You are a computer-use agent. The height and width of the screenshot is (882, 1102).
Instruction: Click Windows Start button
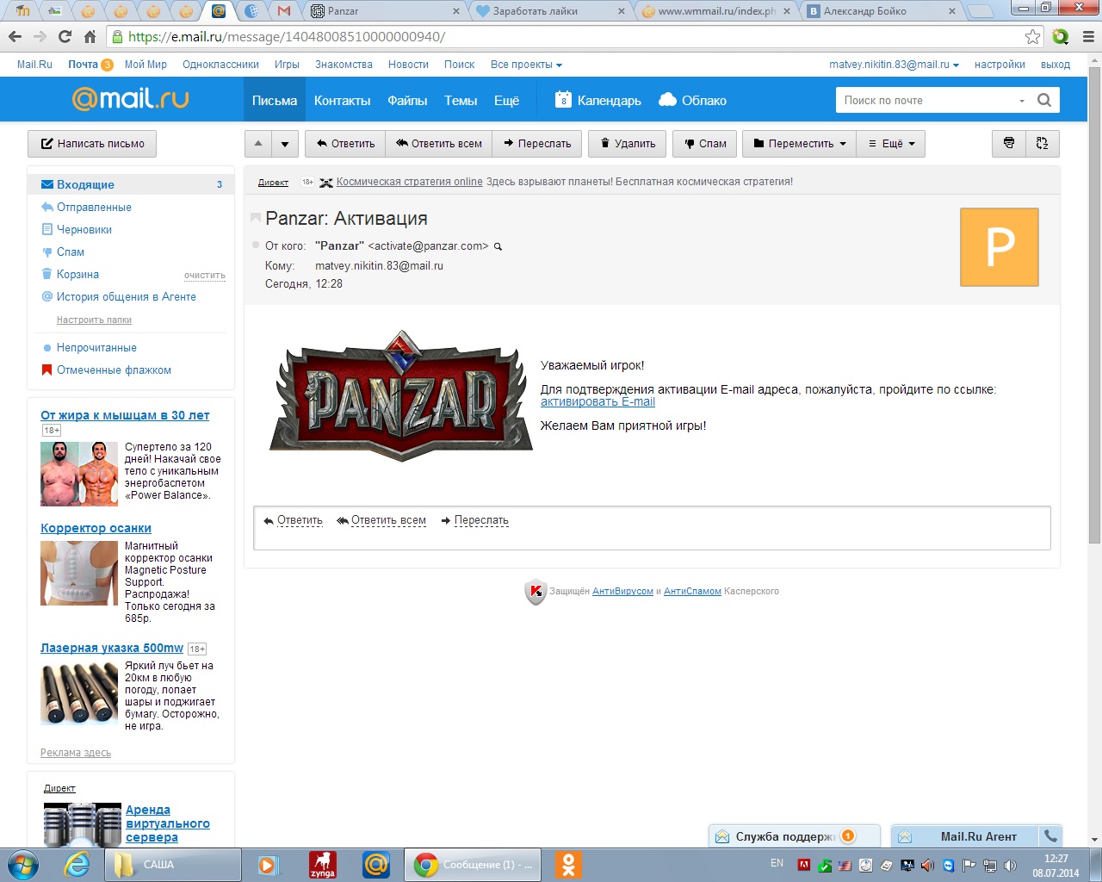22,865
